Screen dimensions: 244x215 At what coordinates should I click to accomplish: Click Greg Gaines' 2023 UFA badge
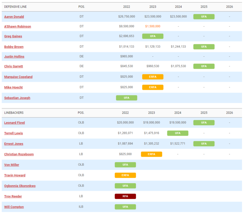coord(153,36)
